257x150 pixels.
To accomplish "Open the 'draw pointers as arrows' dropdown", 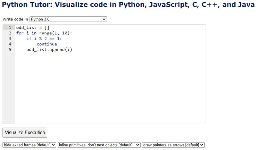I will coord(173,145).
